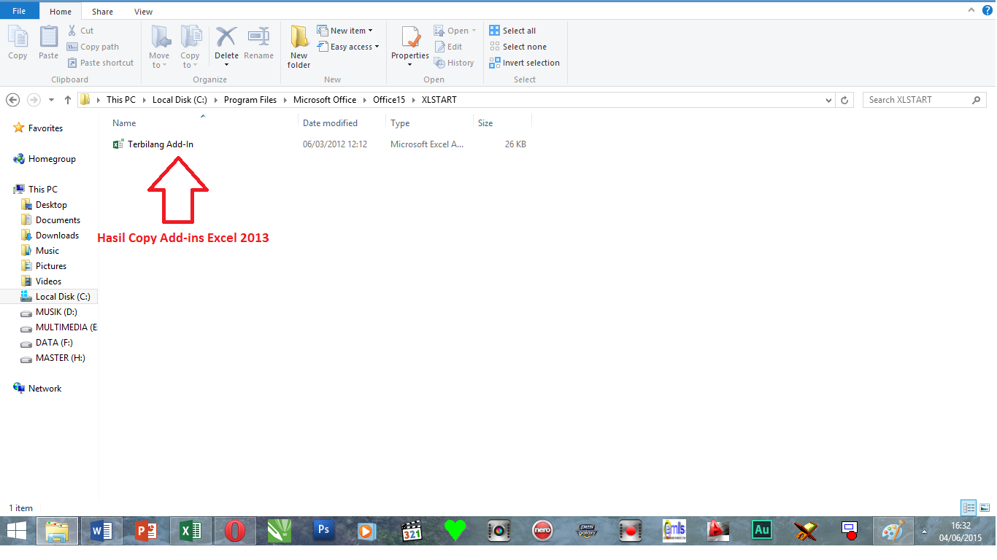Select Pictures in the navigation pane

point(51,266)
